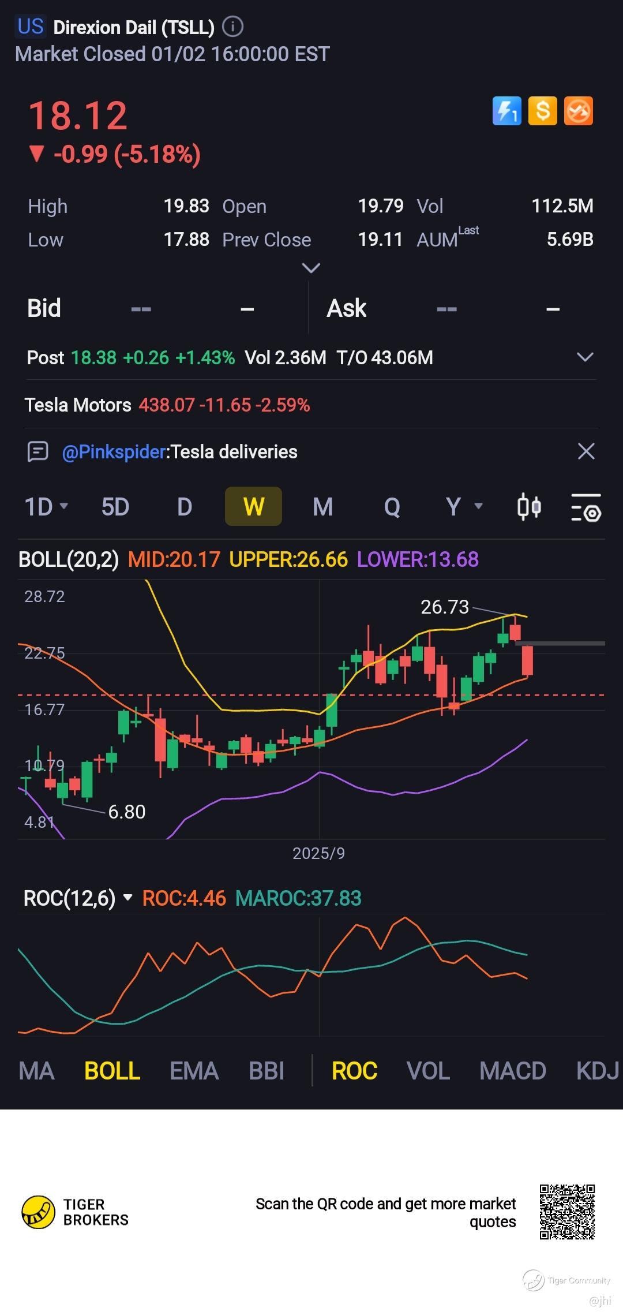
Task: Tap the US market tag
Action: point(31,27)
